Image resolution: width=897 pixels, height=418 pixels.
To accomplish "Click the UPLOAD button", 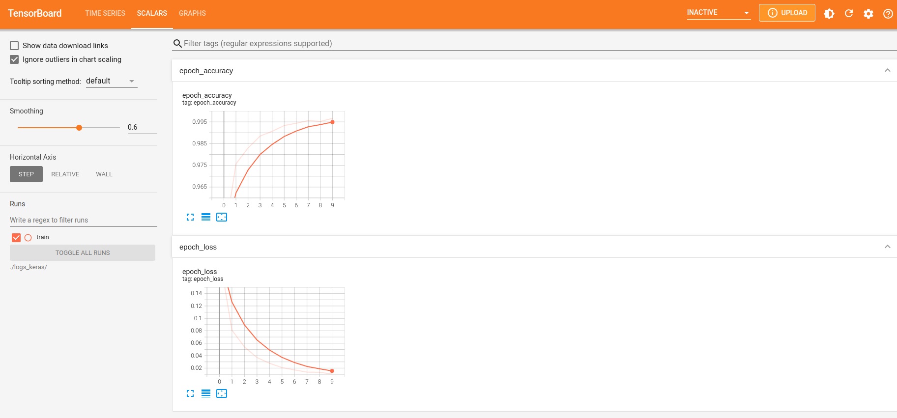I will 787,13.
